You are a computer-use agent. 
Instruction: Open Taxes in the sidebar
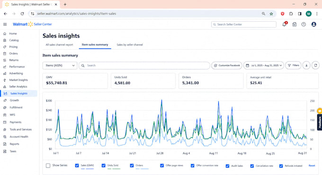tap(13, 151)
